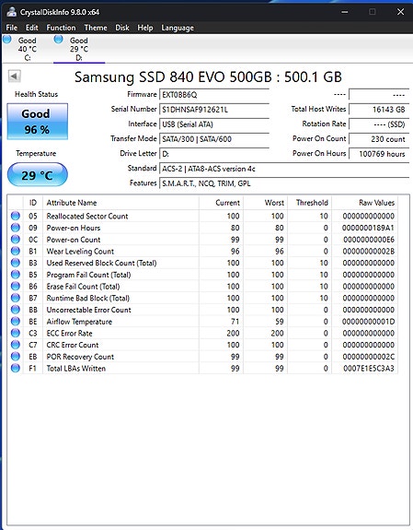Click the Raw Values column header

pos(365,203)
